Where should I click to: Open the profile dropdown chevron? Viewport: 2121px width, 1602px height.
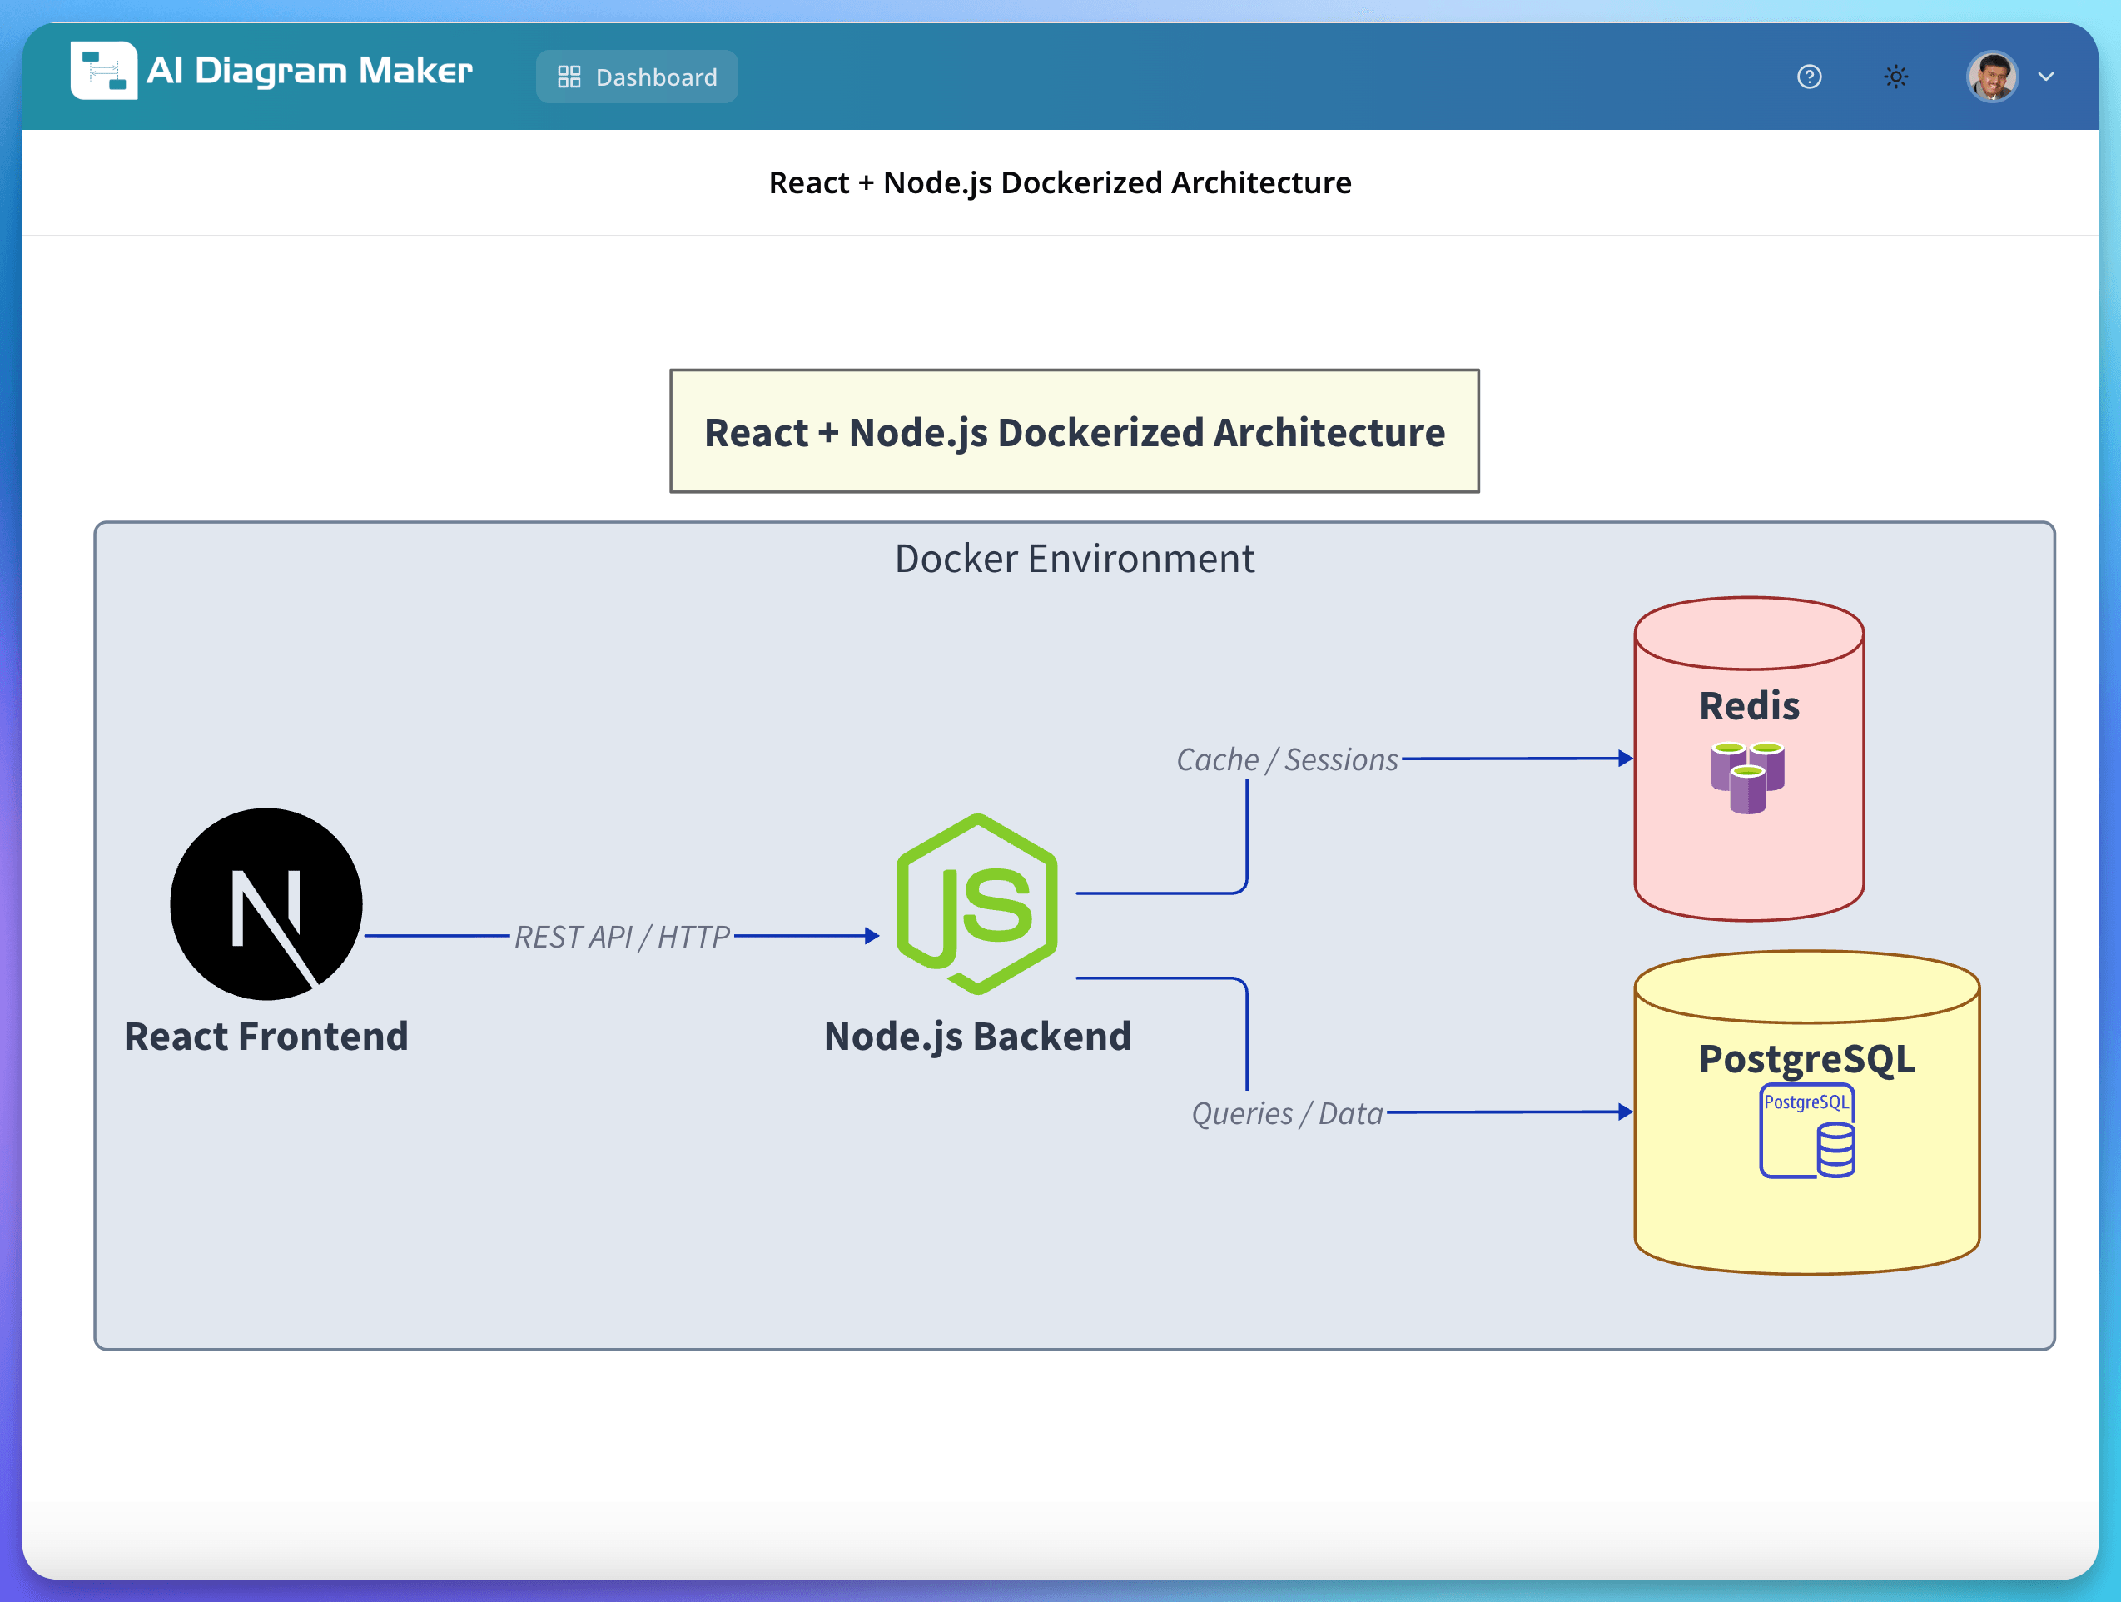pos(2046,77)
